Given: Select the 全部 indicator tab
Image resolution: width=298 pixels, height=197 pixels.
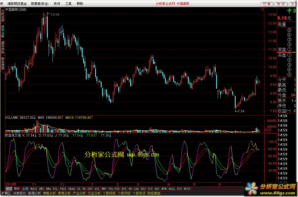Looking at the screenshot, I should click(25, 189).
